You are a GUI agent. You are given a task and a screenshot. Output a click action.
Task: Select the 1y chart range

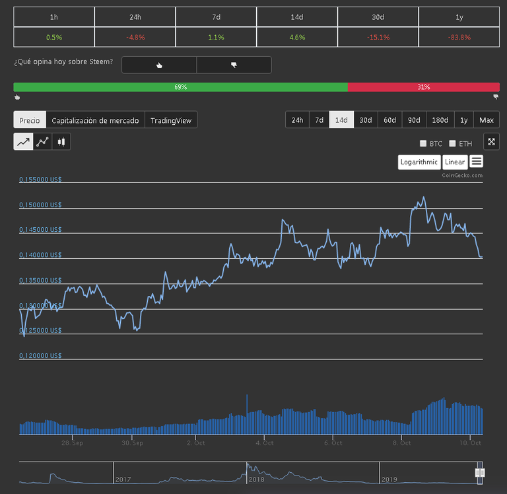point(464,120)
